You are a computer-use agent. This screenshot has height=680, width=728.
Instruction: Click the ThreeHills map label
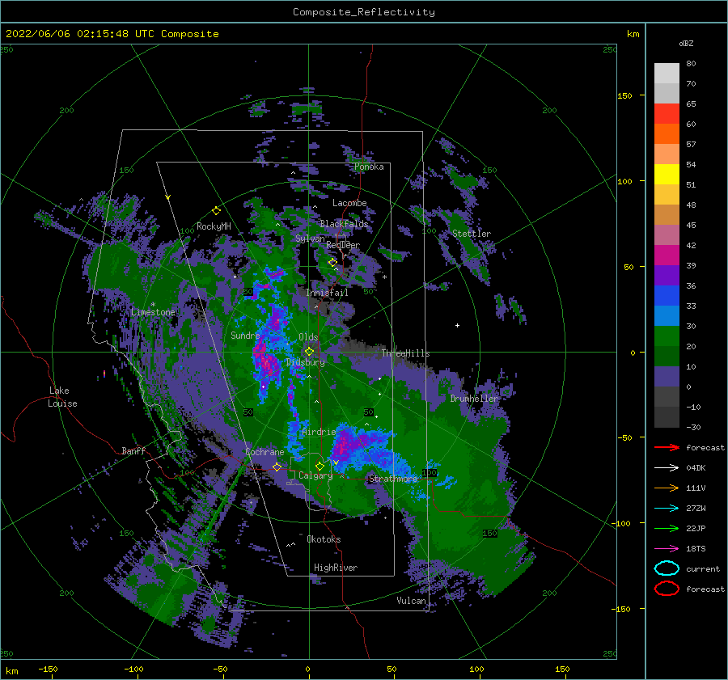(406, 353)
